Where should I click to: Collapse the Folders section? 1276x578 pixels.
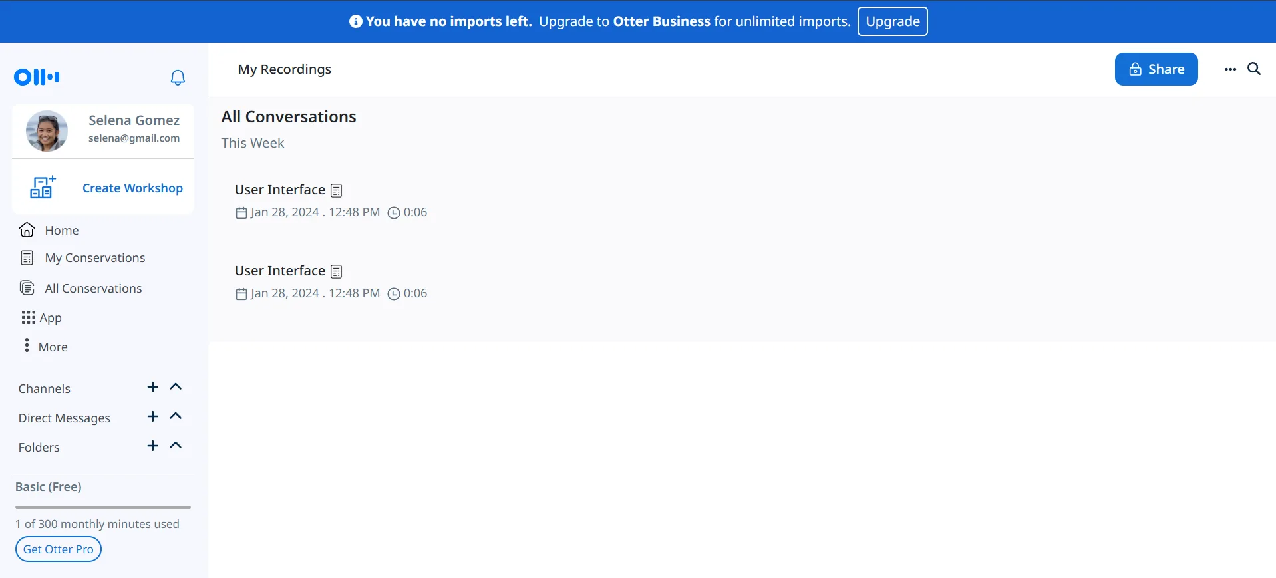click(176, 446)
